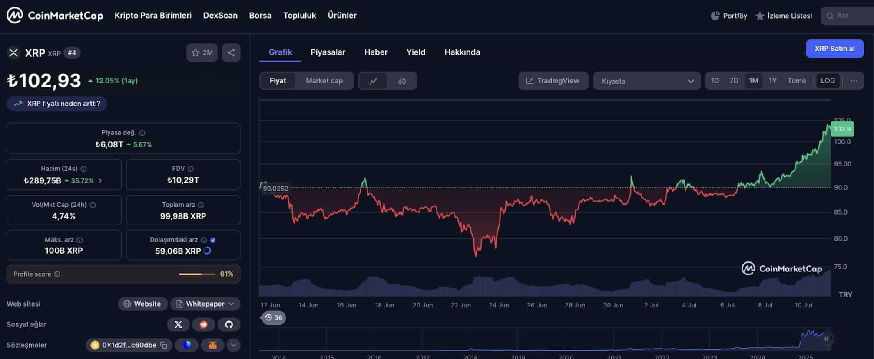Show info for Dolaşımdaki arz
874x359 pixels.
tap(204, 240)
